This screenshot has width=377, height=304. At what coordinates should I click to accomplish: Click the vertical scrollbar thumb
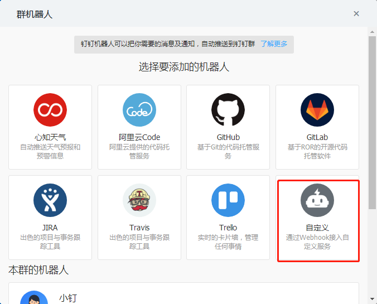coord(372,123)
